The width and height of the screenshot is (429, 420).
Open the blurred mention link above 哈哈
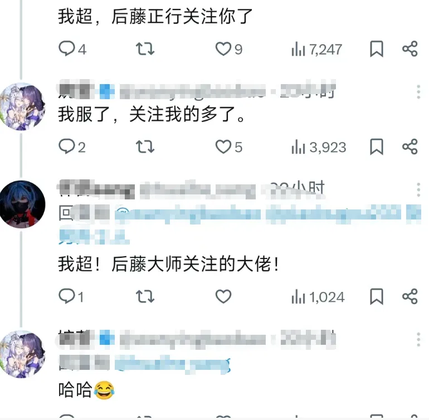(172, 364)
